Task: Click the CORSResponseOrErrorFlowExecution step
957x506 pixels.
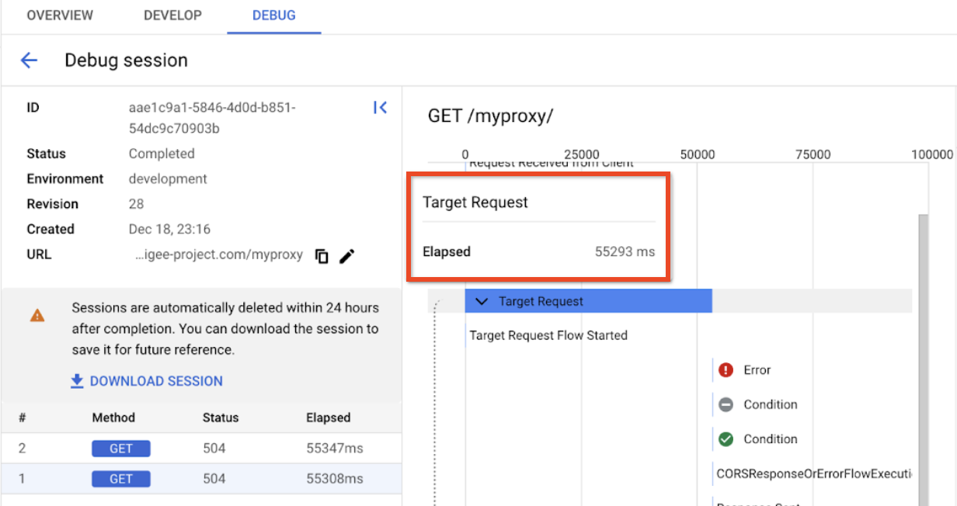Action: coord(813,473)
